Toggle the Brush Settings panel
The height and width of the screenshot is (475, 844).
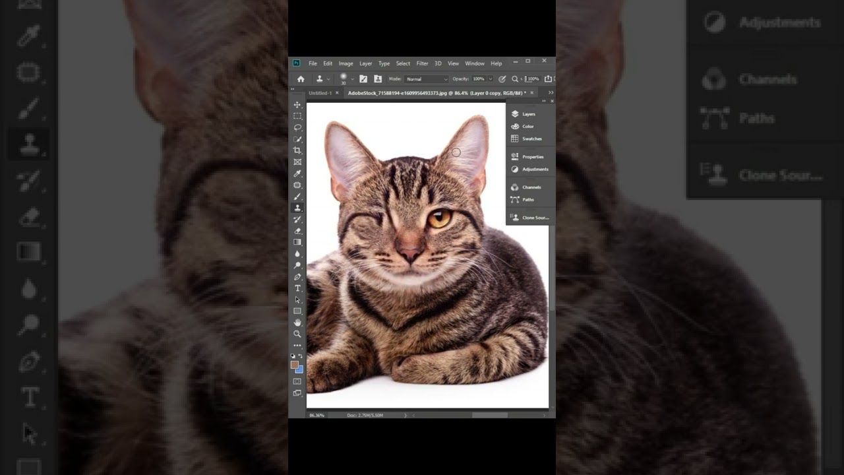[363, 79]
